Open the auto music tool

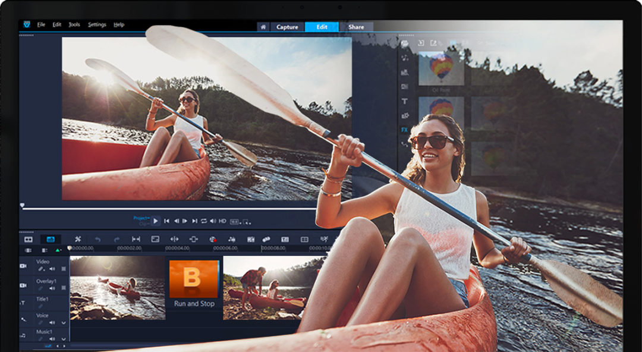(232, 239)
